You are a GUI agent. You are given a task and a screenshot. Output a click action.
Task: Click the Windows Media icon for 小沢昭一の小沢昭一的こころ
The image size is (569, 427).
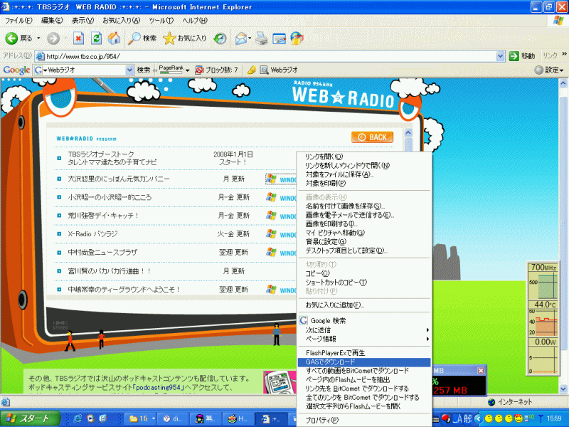[x=271, y=197]
